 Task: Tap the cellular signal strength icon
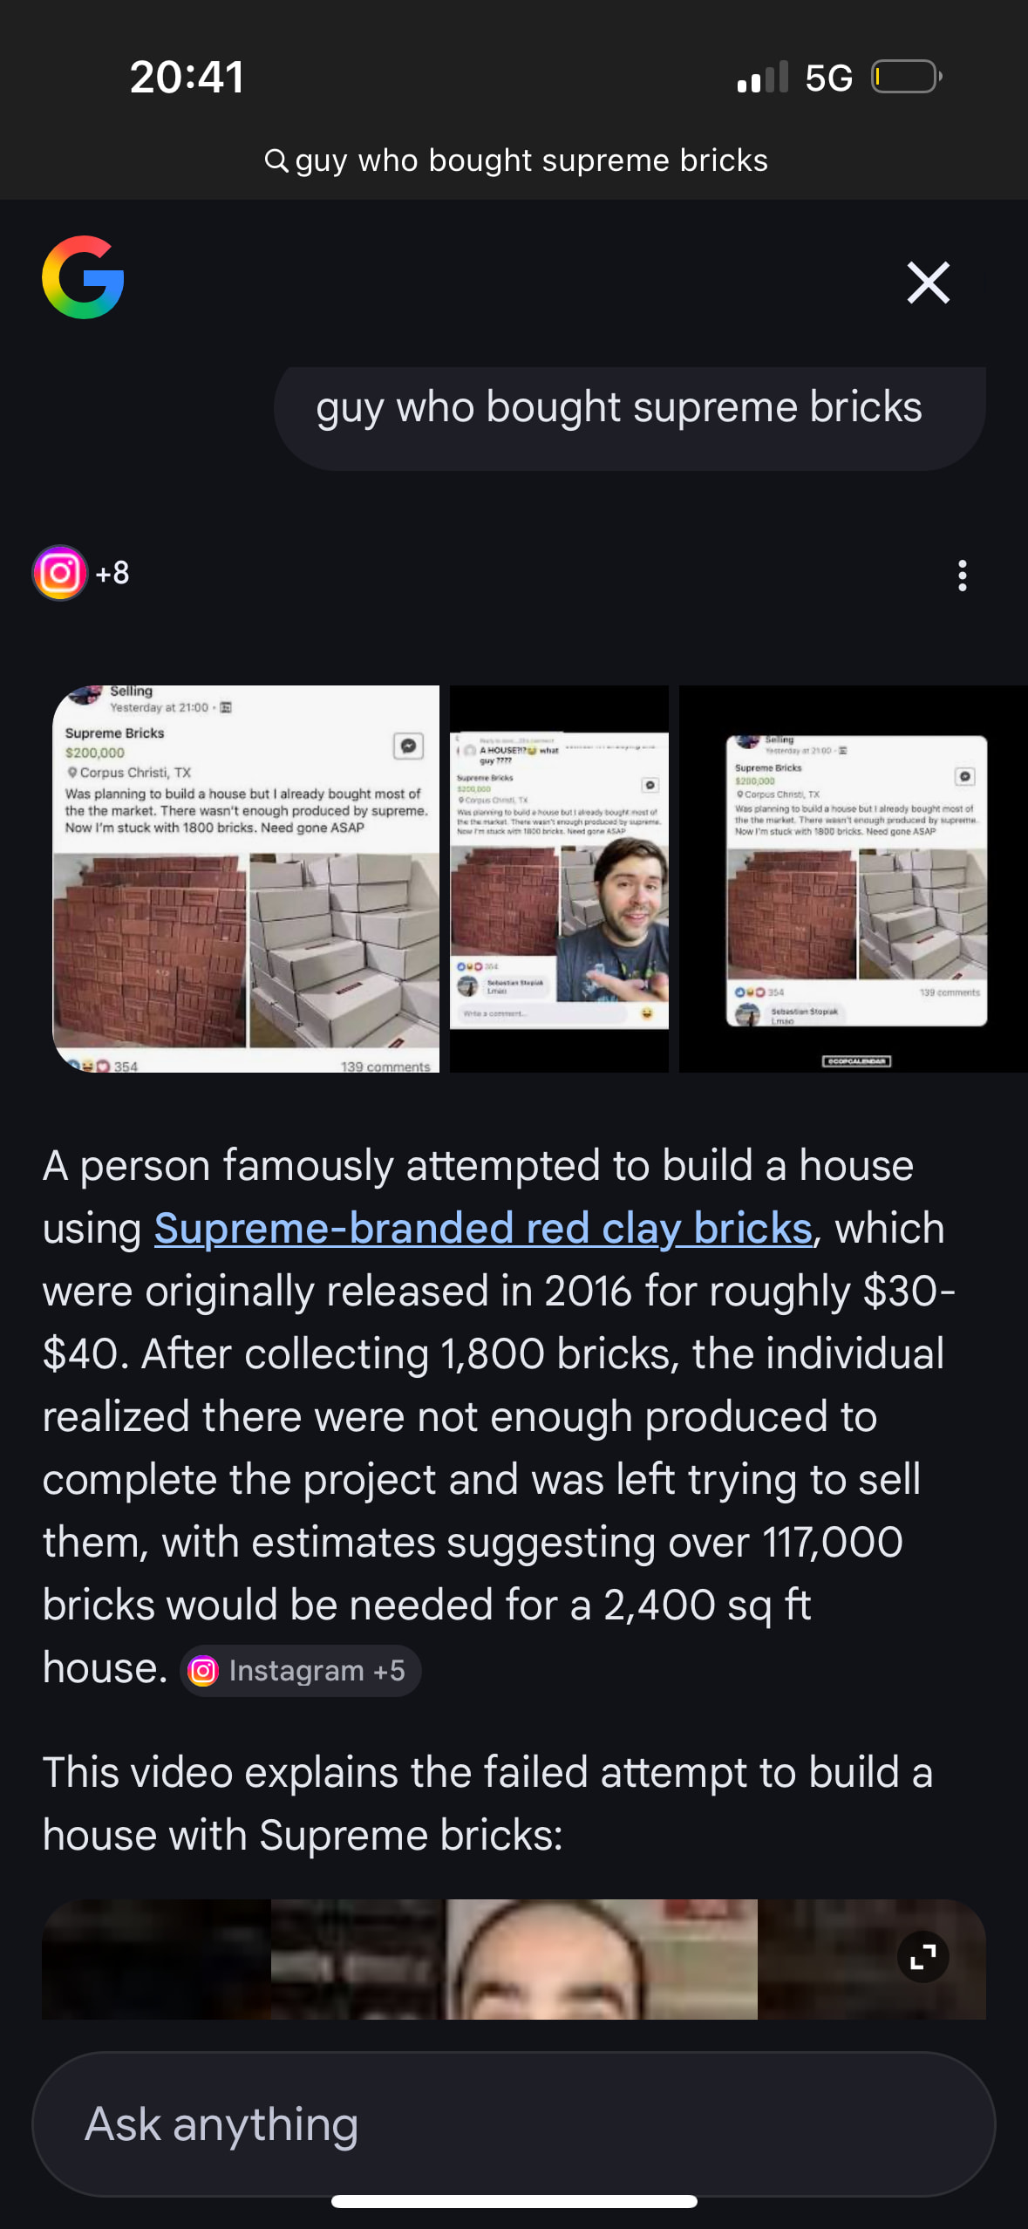point(762,77)
